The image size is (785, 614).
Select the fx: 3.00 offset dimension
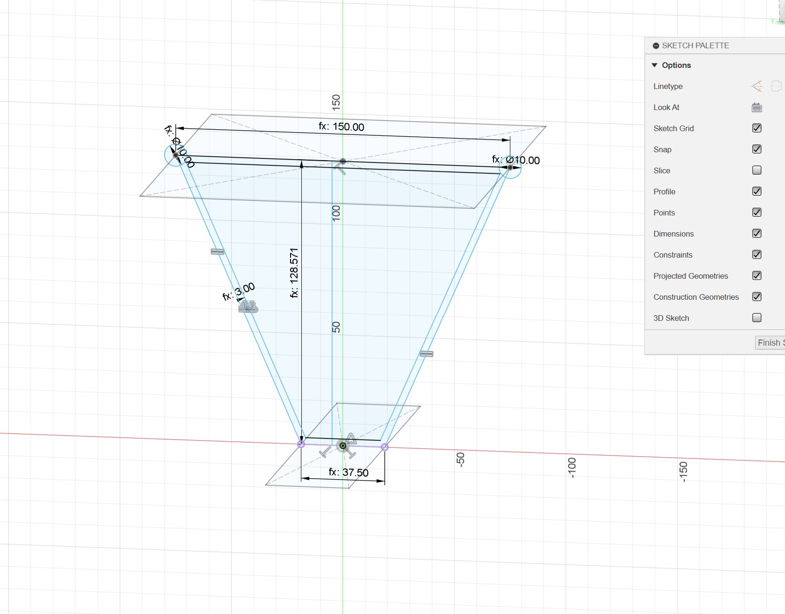[239, 291]
